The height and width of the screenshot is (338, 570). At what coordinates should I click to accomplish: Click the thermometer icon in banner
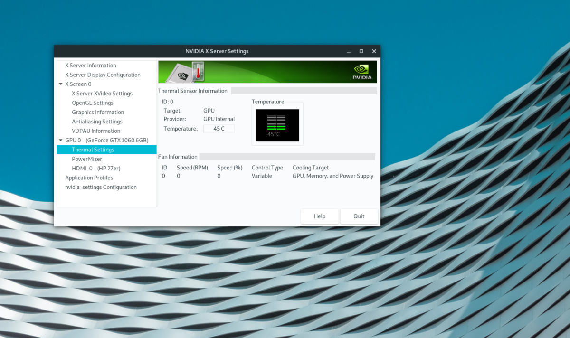point(198,71)
